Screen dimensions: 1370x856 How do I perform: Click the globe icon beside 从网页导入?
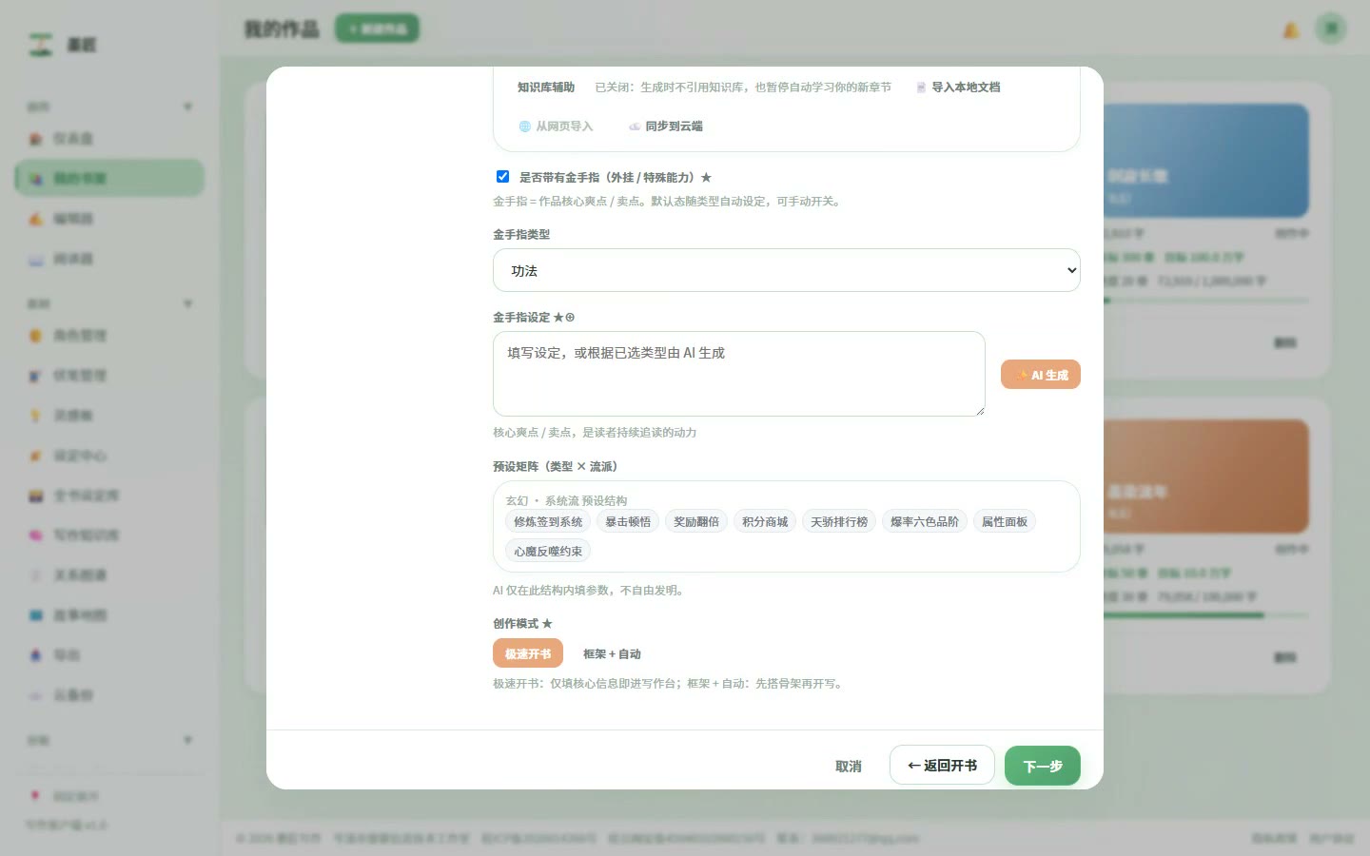tap(524, 126)
